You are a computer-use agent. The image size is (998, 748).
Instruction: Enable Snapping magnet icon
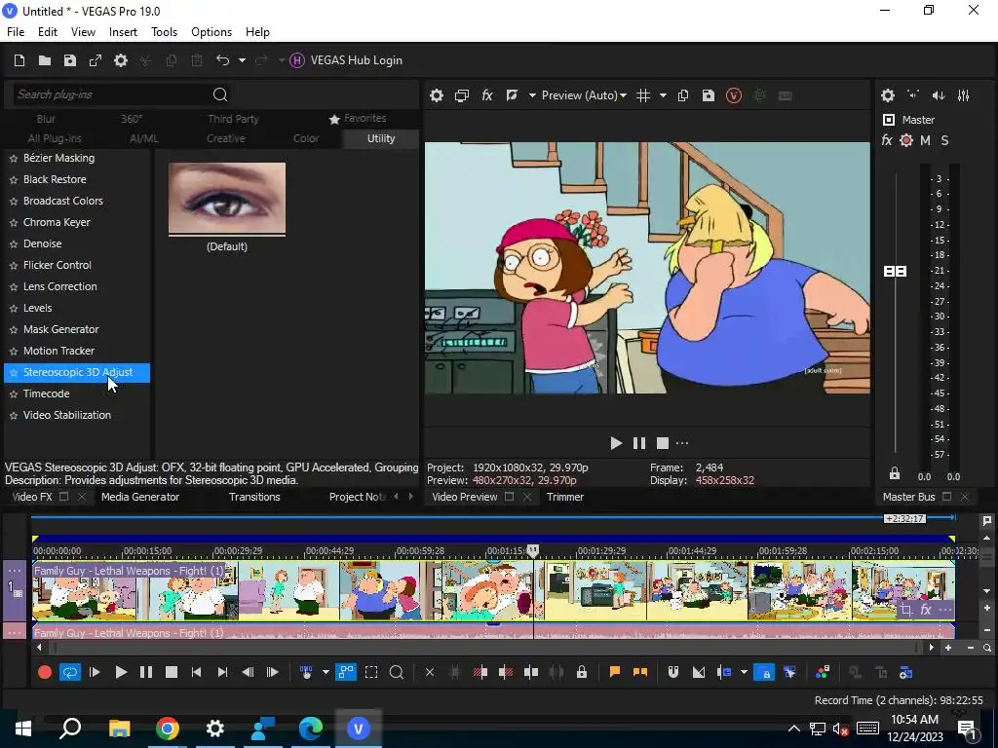pyautogui.click(x=672, y=672)
